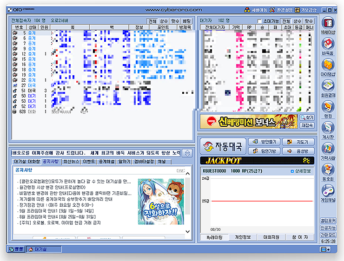The width and height of the screenshot is (344, 261).
Task: Open the 인공지능 AI button
Action: point(328,228)
